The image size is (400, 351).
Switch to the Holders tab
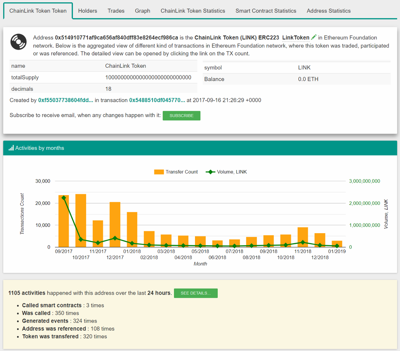coord(88,11)
